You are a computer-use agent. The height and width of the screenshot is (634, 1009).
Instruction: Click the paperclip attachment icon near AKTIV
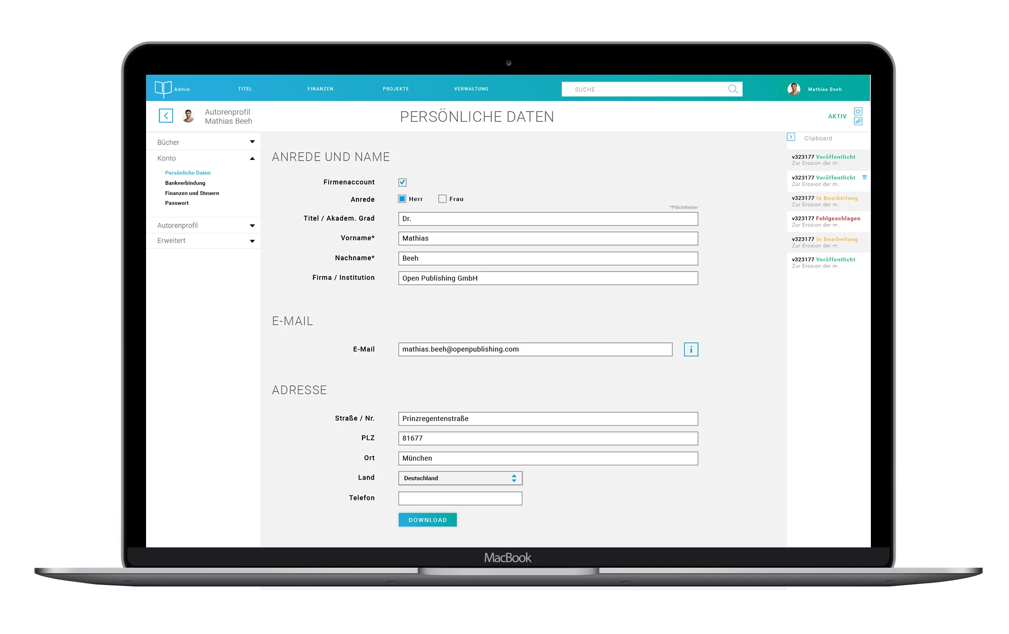click(858, 121)
